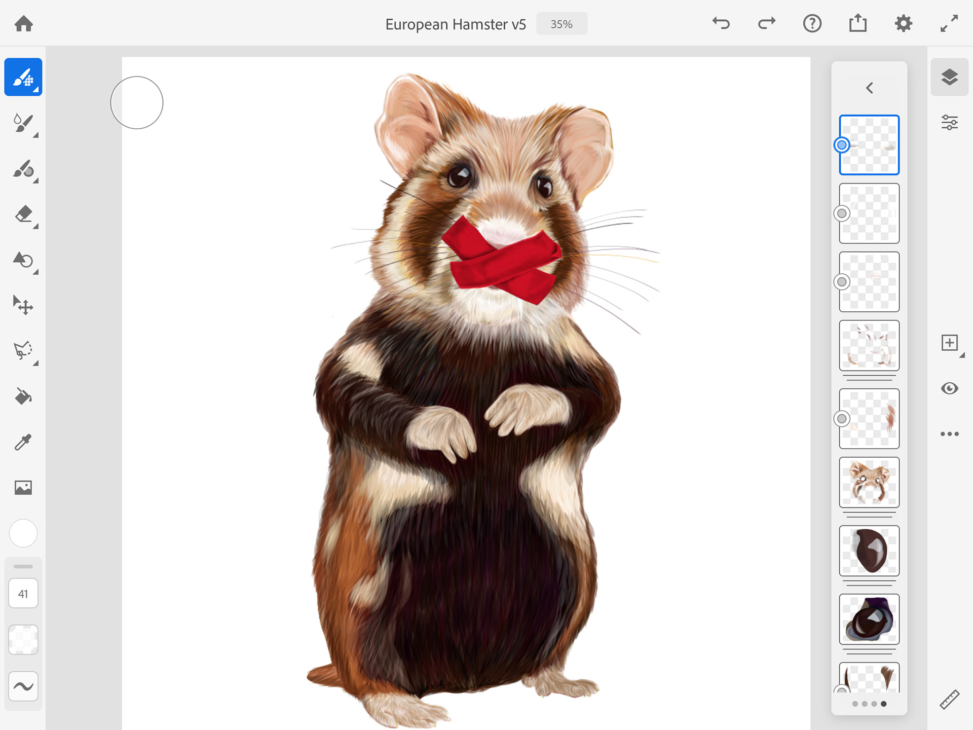
Task: Click the 35% zoom level button
Action: click(562, 24)
